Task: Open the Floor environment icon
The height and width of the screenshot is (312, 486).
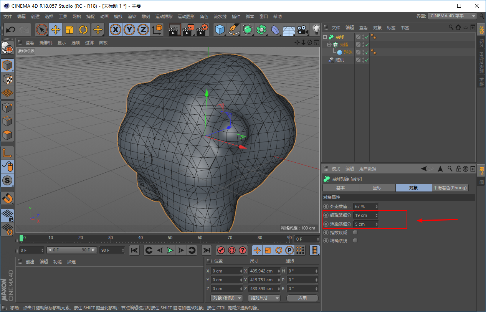Action: 289,30
